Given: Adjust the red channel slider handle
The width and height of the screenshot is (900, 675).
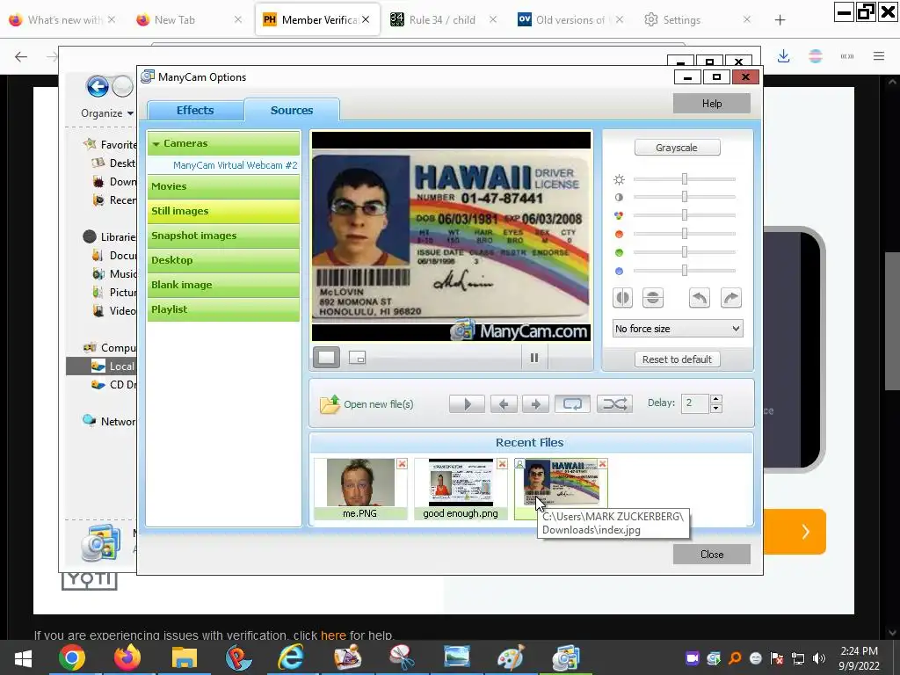Looking at the screenshot, I should click(x=684, y=234).
